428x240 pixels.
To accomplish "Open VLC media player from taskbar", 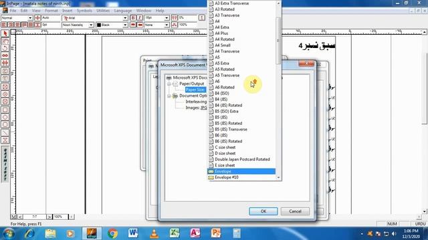I will 154,233.
